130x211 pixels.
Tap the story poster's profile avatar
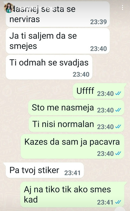coord(9,8)
